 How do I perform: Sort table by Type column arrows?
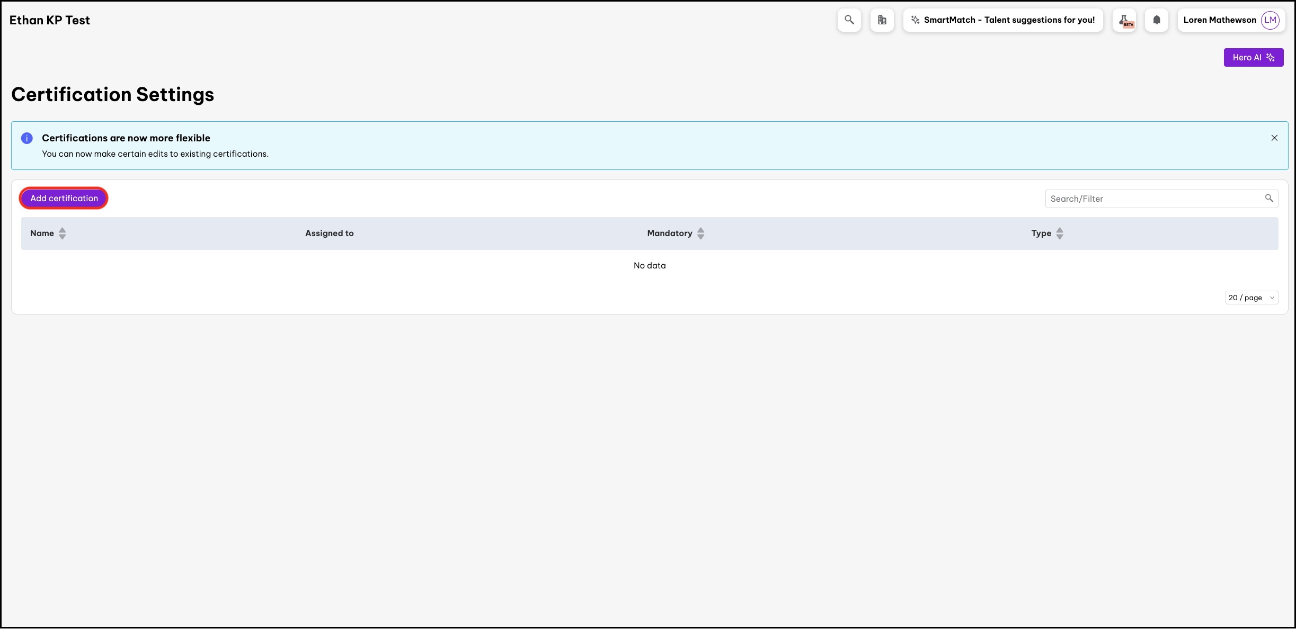pyautogui.click(x=1059, y=233)
